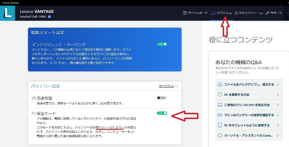Open パーソナル・アシスタントの Cortana article
289x147 pixels.
249,135
